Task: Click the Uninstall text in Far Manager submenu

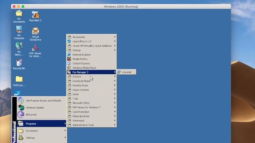Action: [127, 72]
